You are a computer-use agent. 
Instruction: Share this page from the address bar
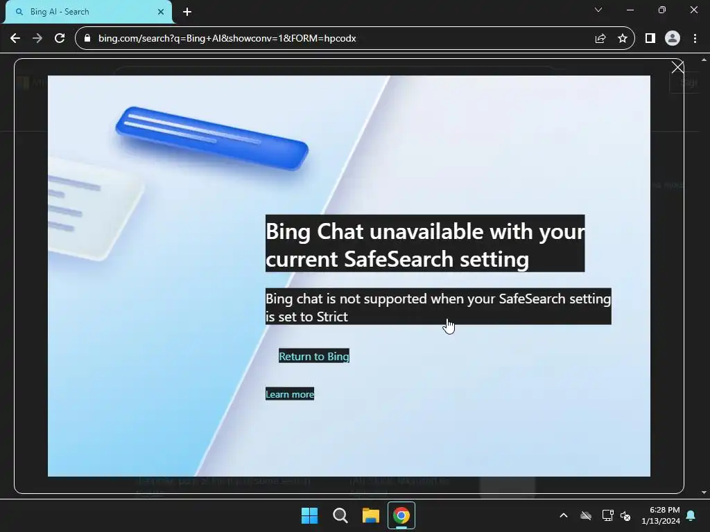point(600,39)
